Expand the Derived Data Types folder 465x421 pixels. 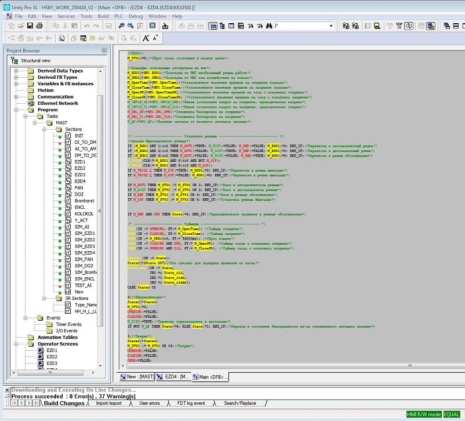tap(16, 71)
